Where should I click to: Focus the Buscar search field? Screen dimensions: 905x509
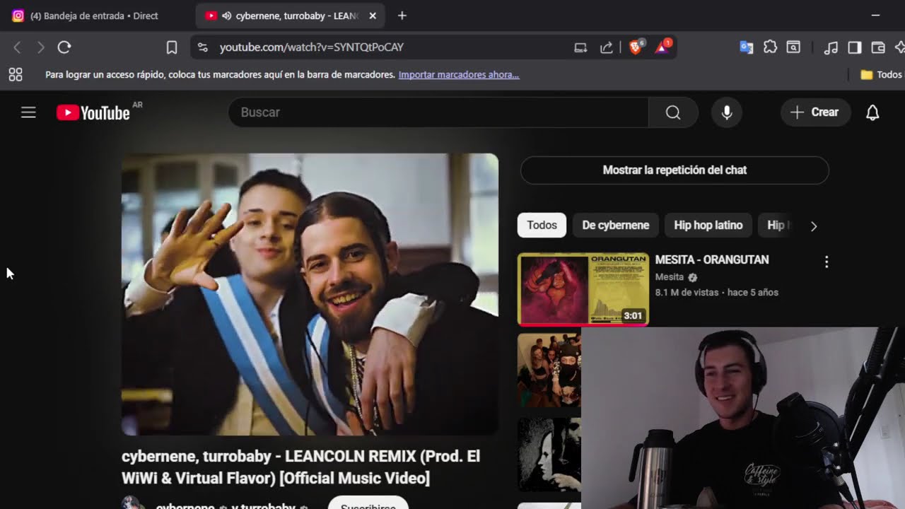click(x=438, y=112)
